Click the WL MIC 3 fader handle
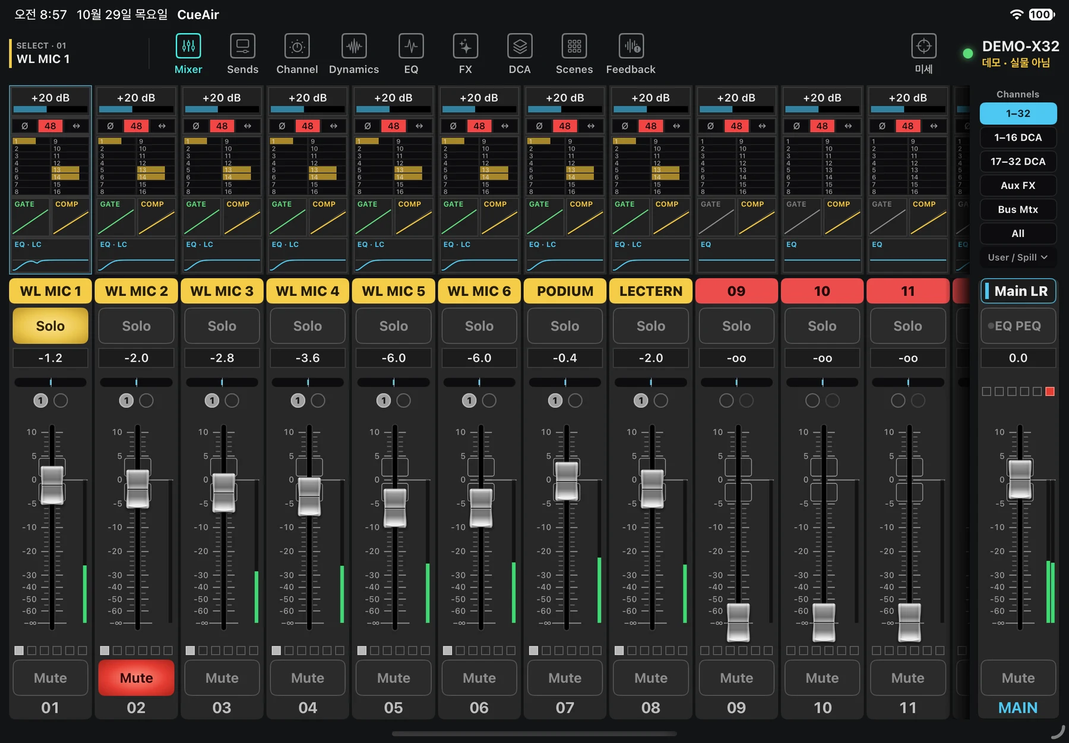Viewport: 1069px width, 743px height. pos(224,492)
